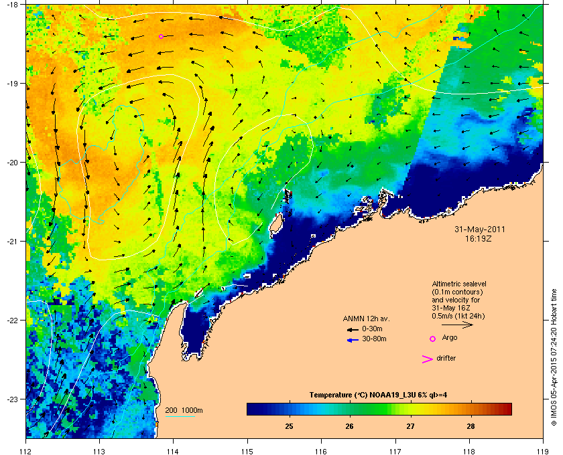Click longitude axis label 115

247,451
